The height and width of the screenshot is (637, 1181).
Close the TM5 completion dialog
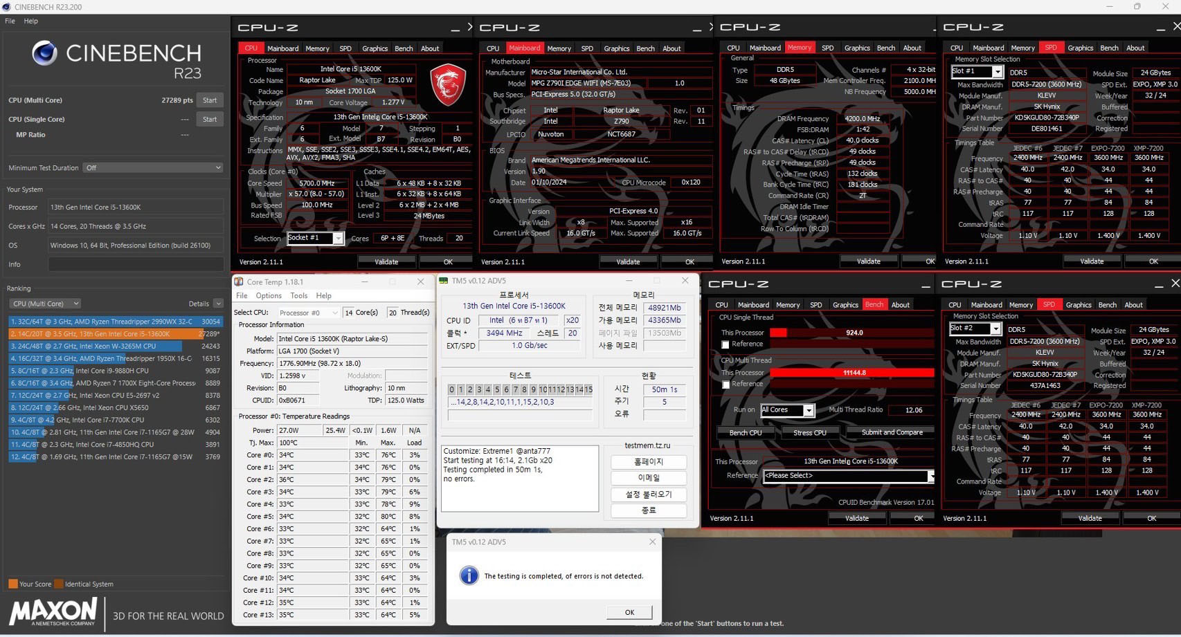click(652, 542)
